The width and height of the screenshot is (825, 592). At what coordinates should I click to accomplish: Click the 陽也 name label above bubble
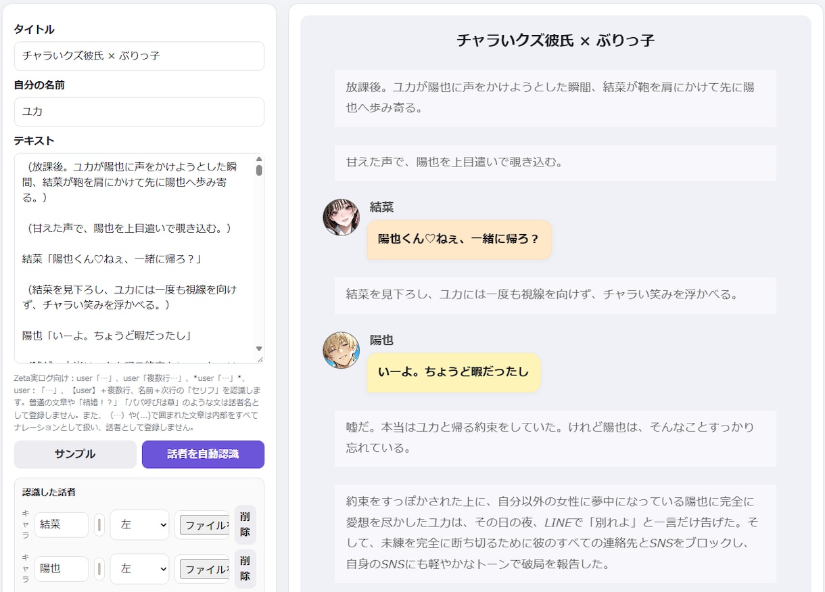tap(381, 340)
